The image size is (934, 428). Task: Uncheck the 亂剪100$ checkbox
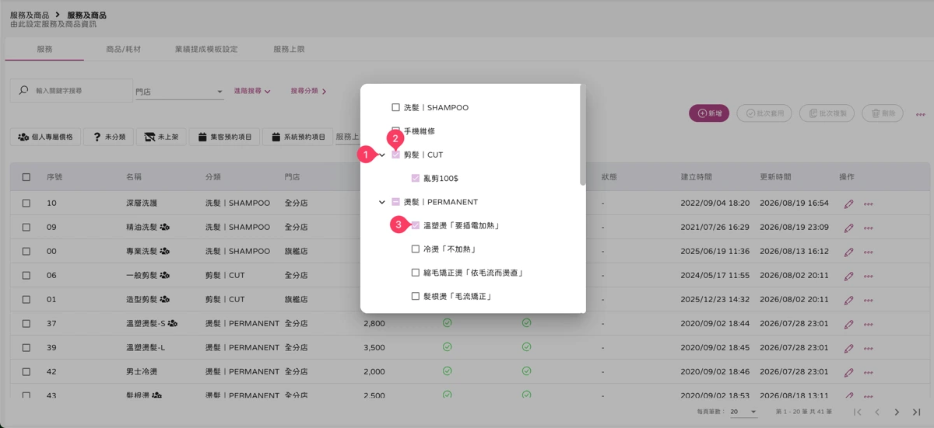pyautogui.click(x=416, y=178)
